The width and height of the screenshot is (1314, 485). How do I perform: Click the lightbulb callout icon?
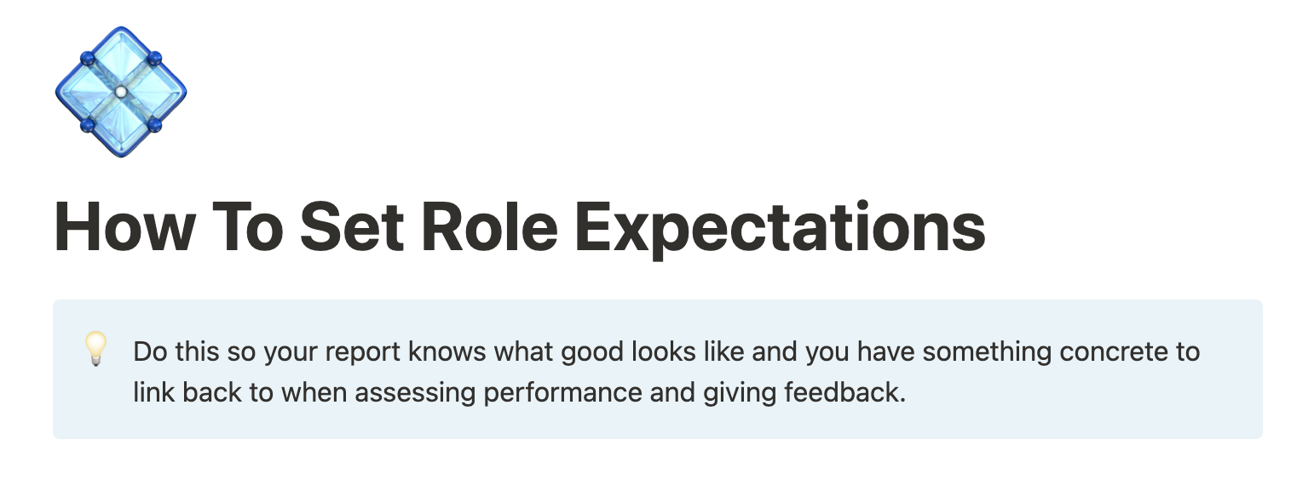coord(96,350)
